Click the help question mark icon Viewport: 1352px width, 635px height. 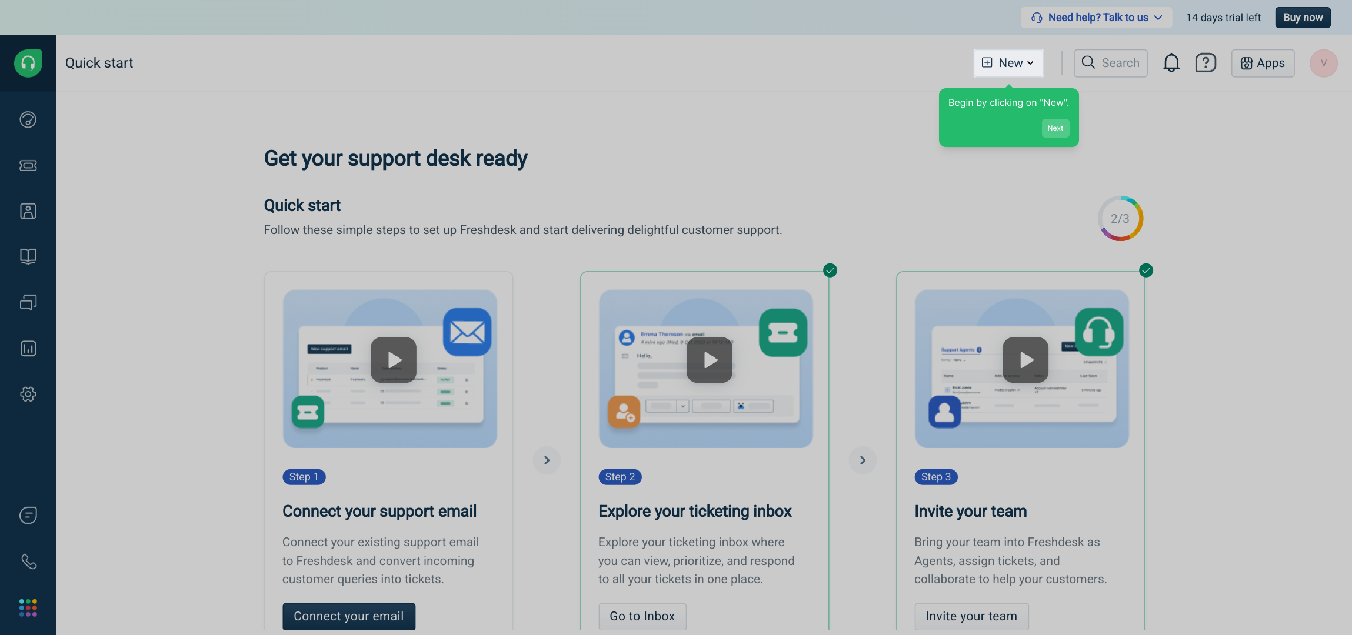(1205, 63)
